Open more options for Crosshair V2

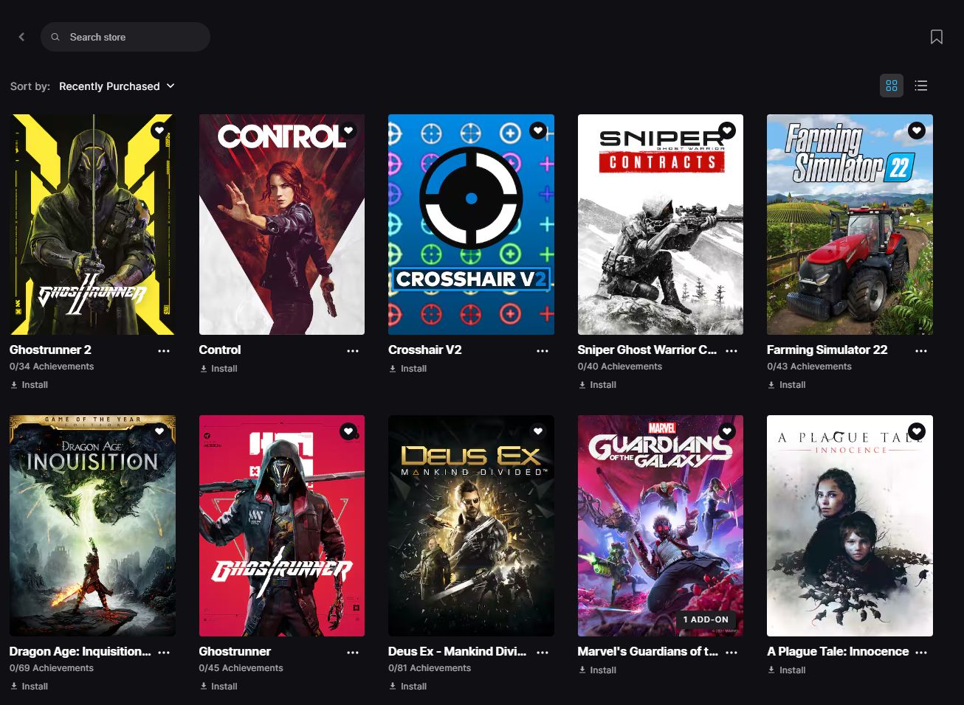click(543, 351)
